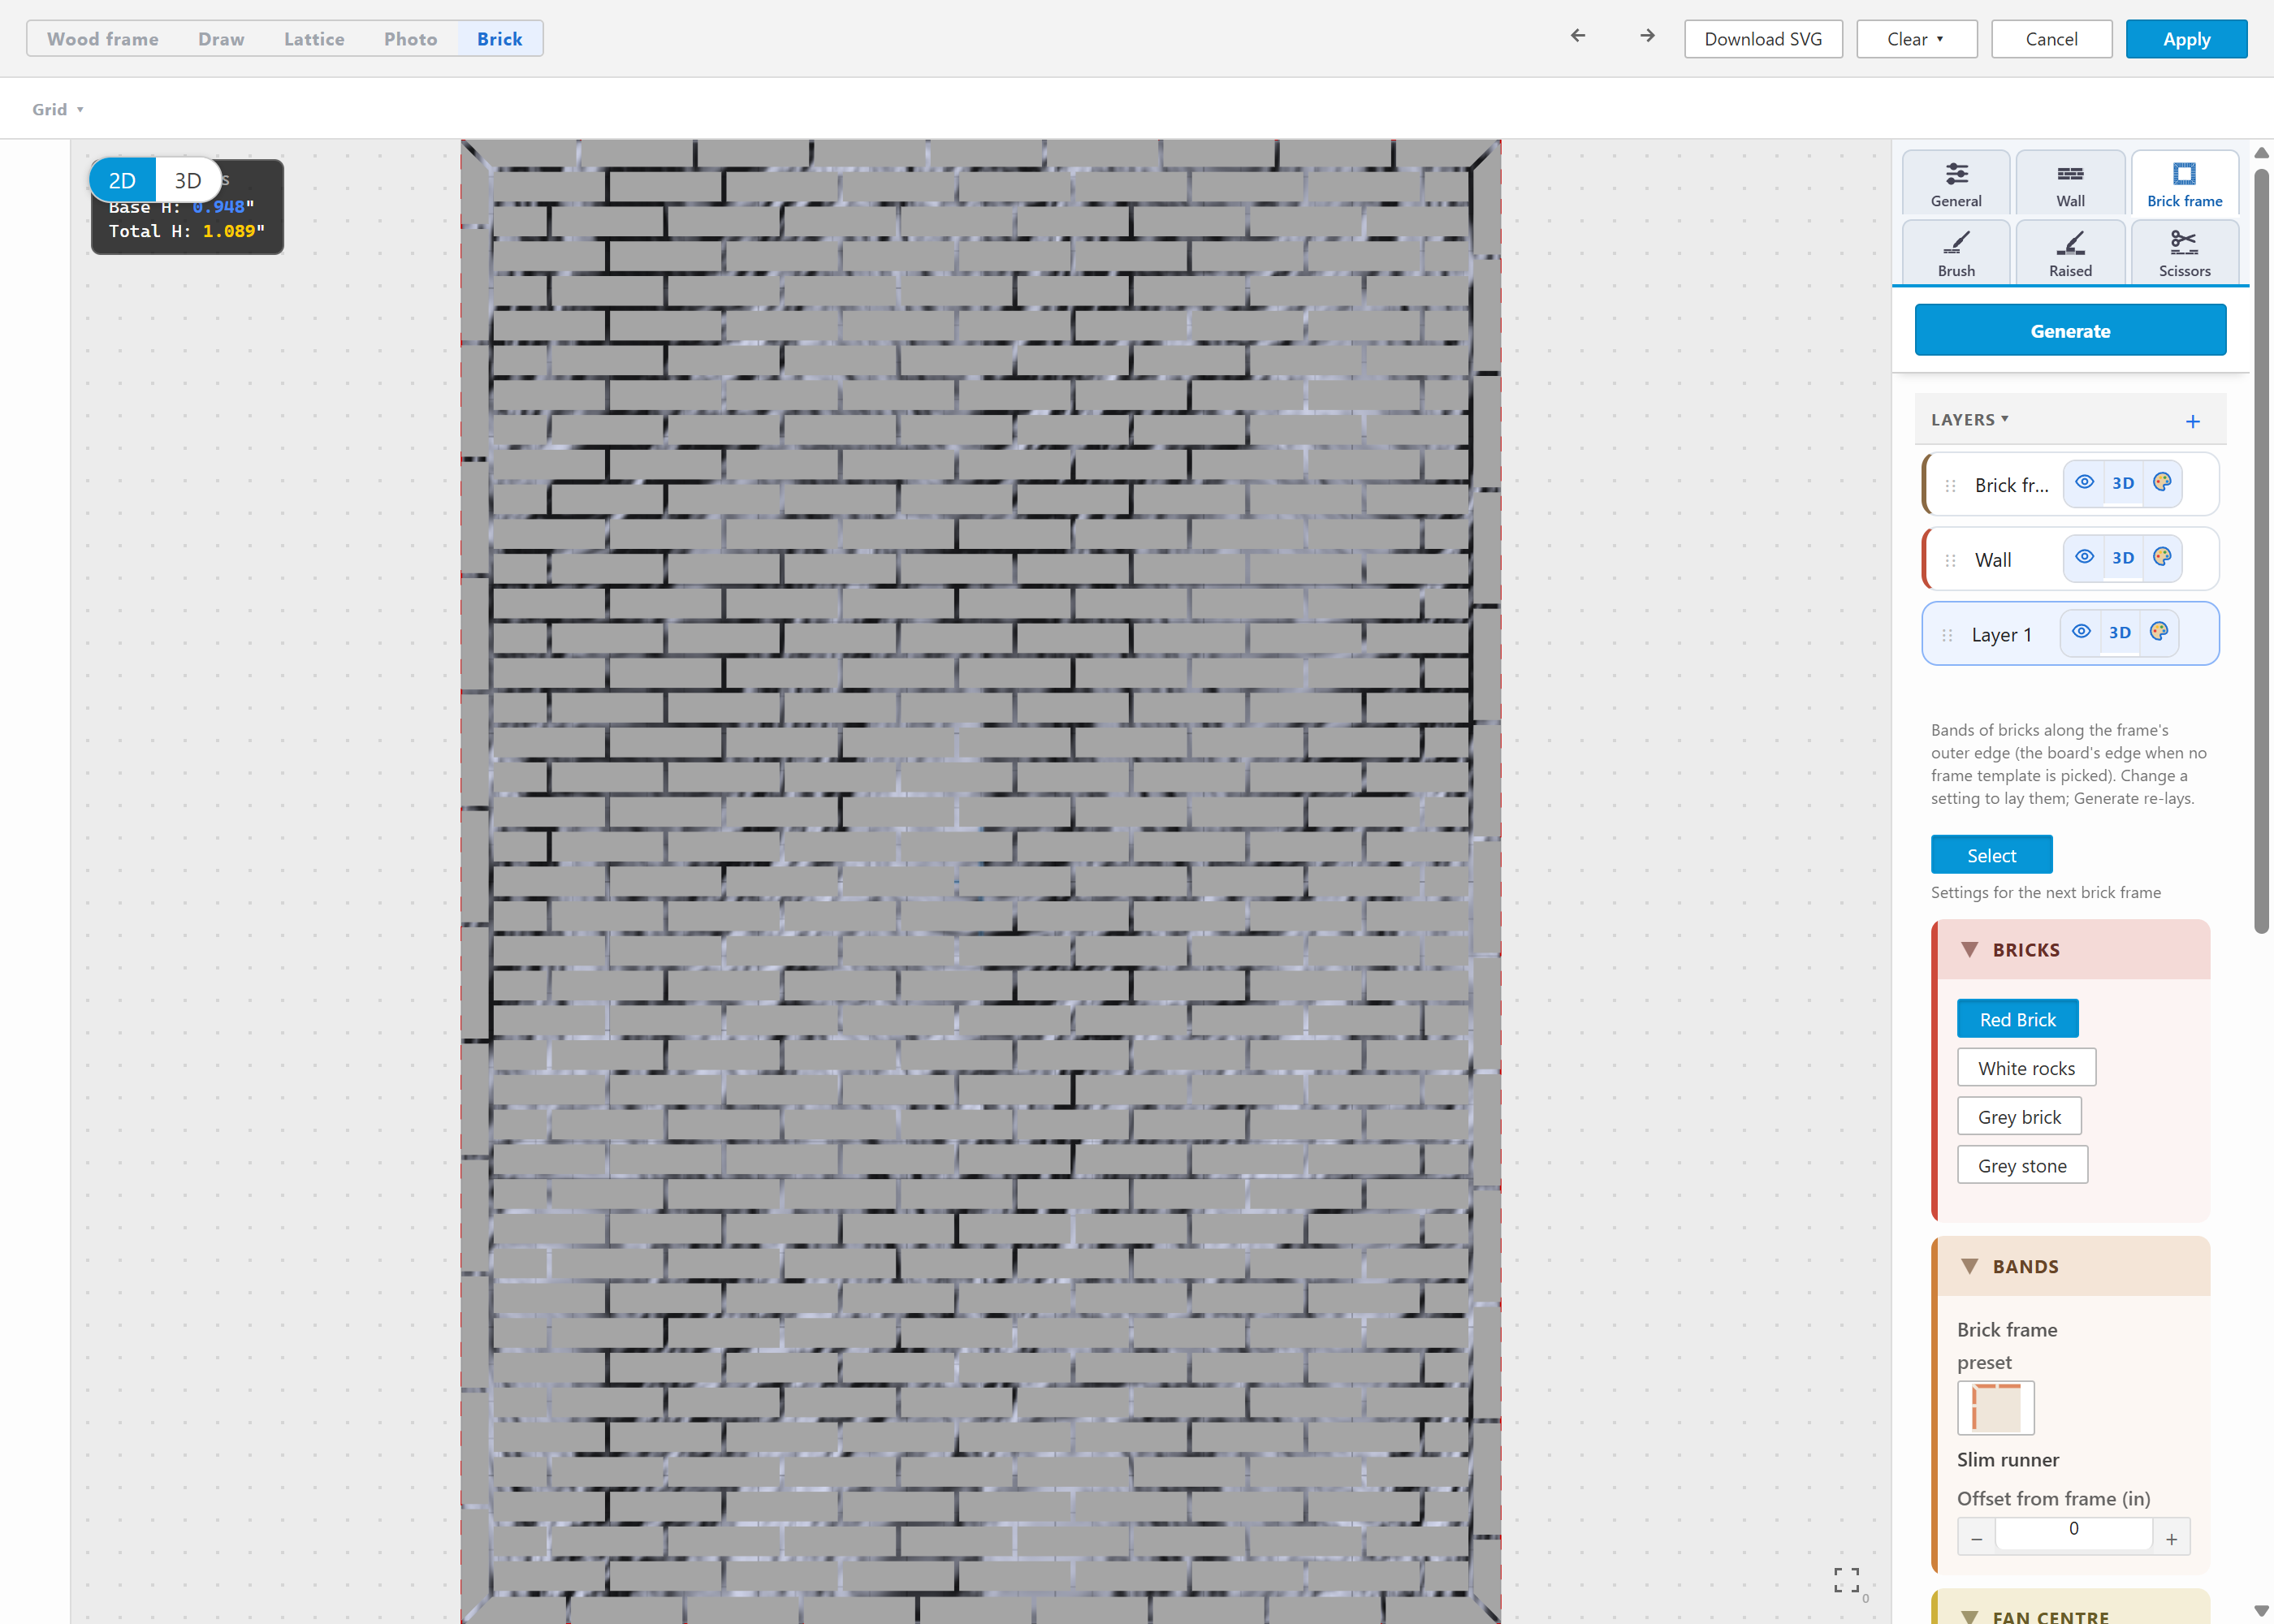Image resolution: width=2274 pixels, height=1624 pixels.
Task: Open the Grid dropdown
Action: pos(57,109)
